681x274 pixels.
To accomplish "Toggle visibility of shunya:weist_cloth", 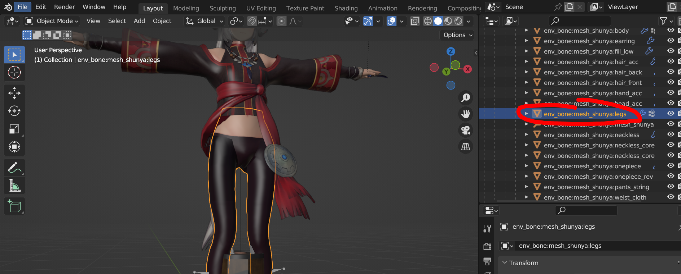I will click(x=671, y=197).
